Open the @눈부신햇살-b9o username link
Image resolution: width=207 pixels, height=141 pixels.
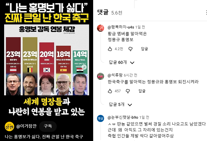123,117
